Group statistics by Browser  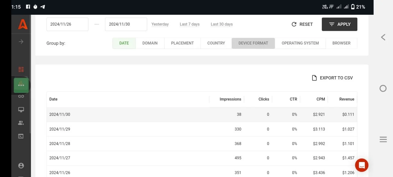(341, 43)
